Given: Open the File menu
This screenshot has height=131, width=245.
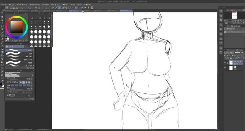Looking at the screenshot, I should [3, 4].
